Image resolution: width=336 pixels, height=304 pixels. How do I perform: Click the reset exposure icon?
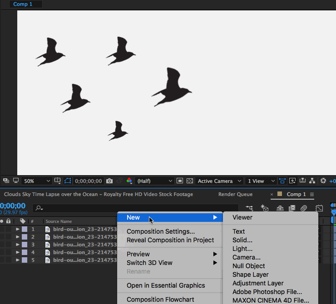[x=323, y=181]
